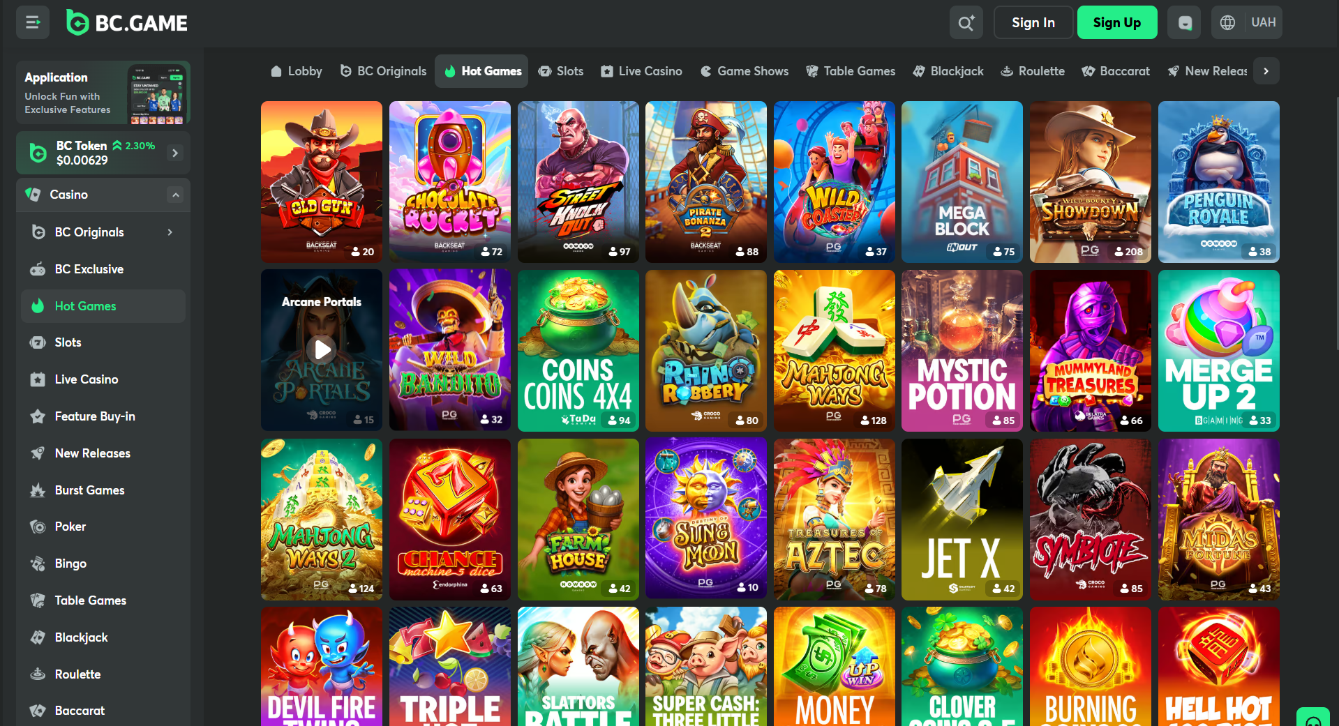Screen dimensions: 1339x726
Task: Click the BC.GAME logo
Action: [127, 23]
